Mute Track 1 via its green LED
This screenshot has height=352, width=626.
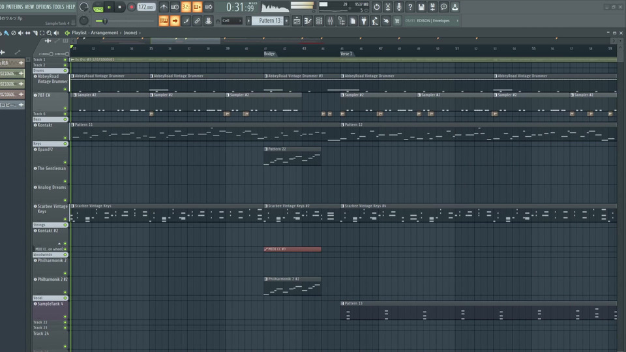(65, 60)
